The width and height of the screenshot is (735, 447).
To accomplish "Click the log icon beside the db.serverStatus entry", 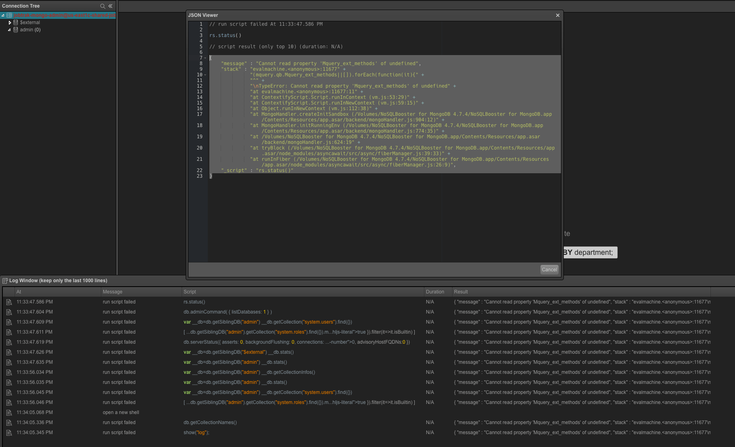I will click(x=9, y=342).
